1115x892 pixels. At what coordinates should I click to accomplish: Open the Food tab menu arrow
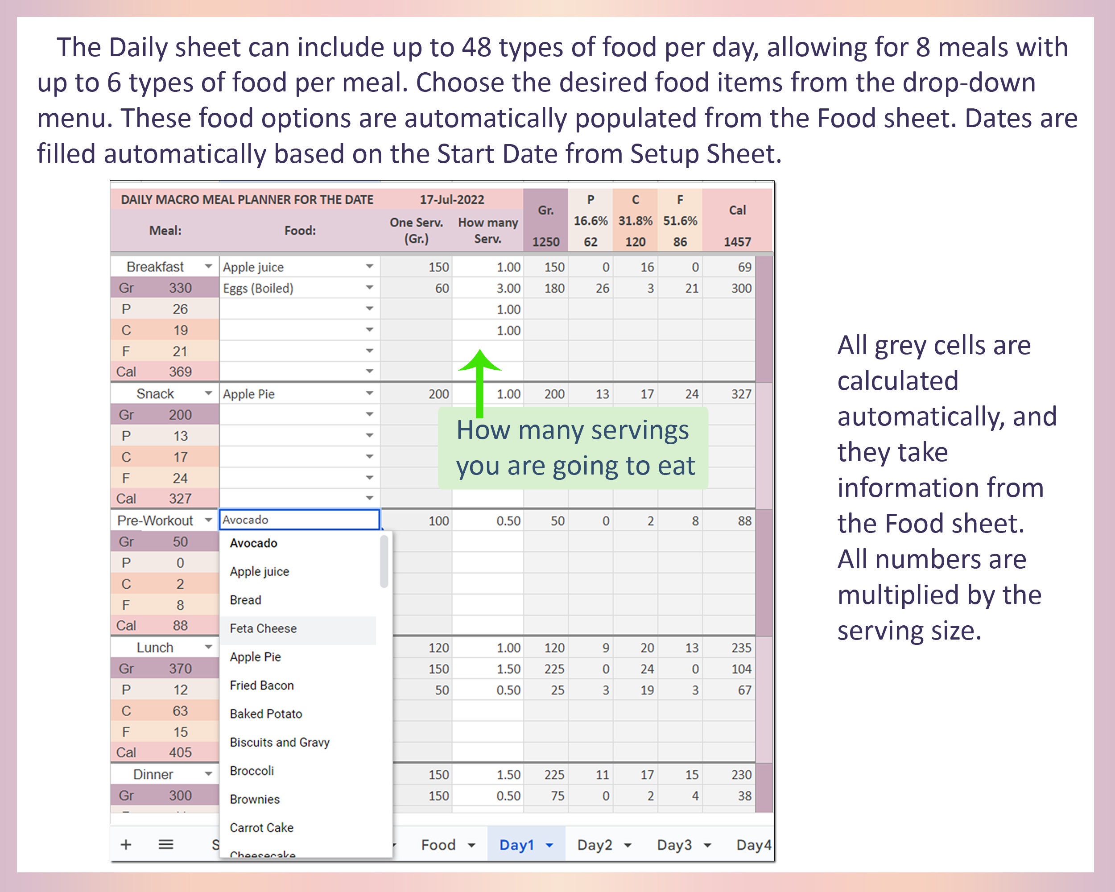pos(471,846)
